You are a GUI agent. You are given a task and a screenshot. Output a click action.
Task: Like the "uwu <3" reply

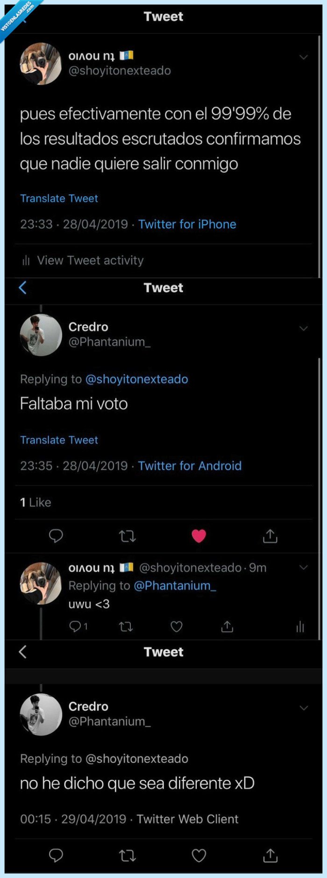tap(176, 627)
